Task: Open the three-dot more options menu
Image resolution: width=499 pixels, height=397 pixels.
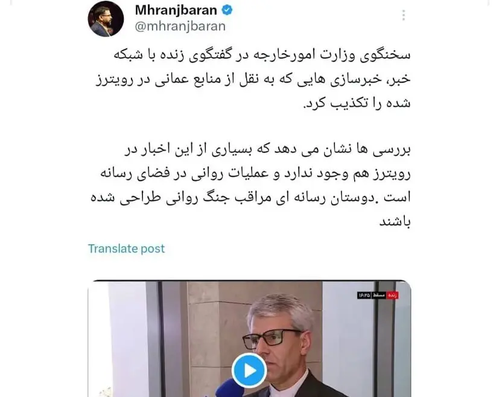Action: coord(404,15)
